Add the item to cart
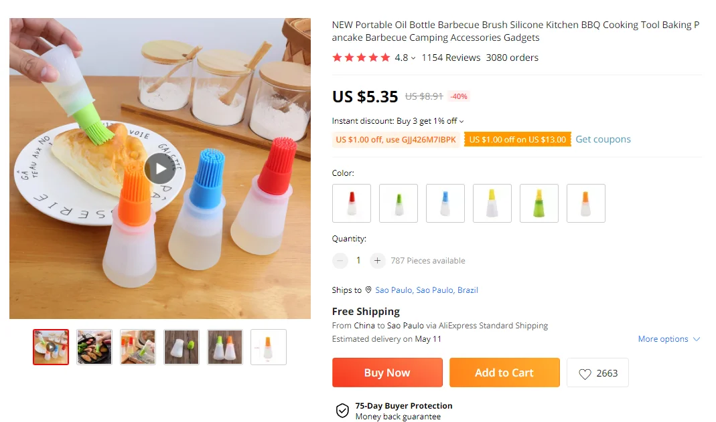This screenshot has width=716, height=422. pos(504,373)
